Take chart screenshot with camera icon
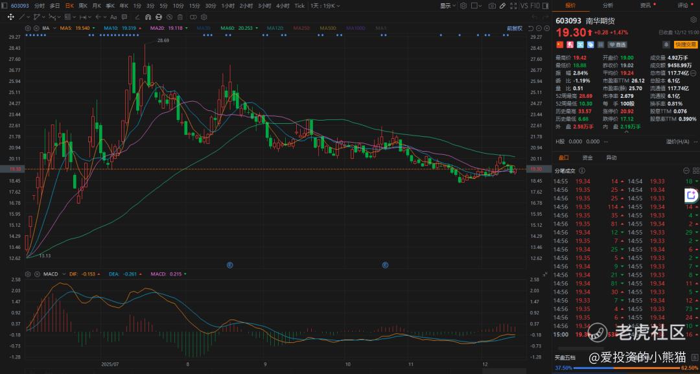The image size is (700, 374). click(x=492, y=6)
